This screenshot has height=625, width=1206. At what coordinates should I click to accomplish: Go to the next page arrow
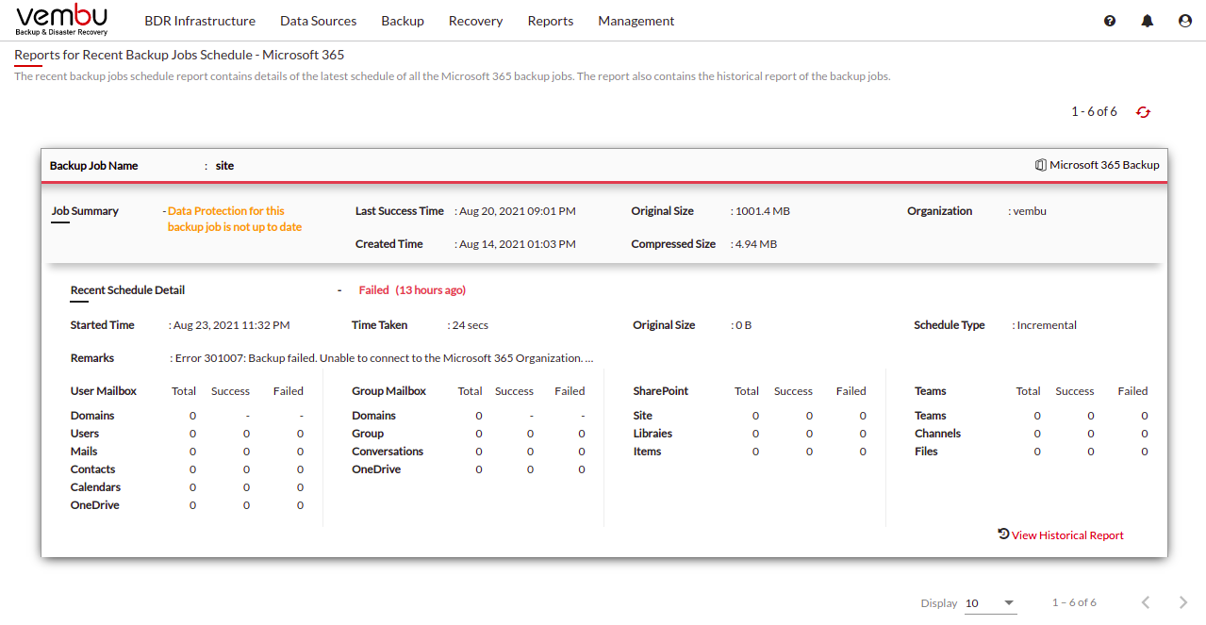pos(1183,602)
